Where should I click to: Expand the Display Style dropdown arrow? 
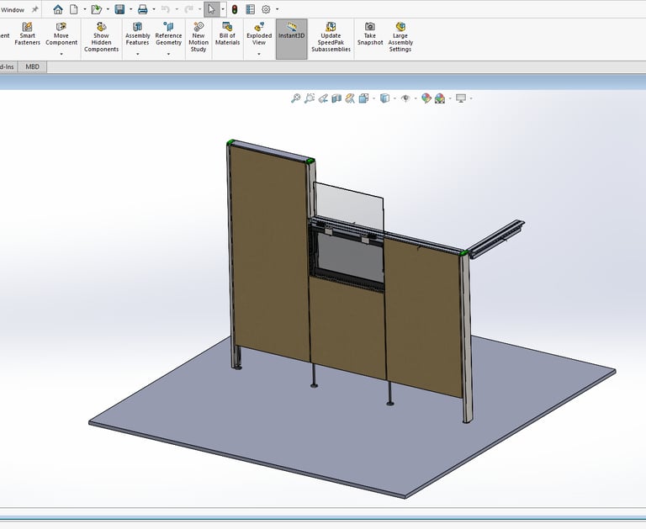[x=394, y=98]
